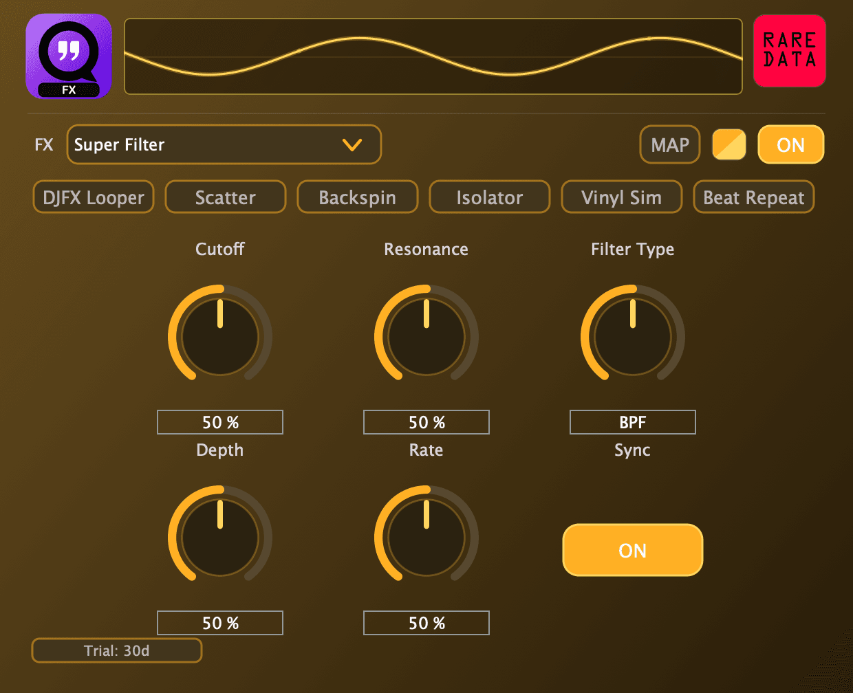Click the Resonance 50 % value field
The image size is (853, 693).
[x=426, y=422]
